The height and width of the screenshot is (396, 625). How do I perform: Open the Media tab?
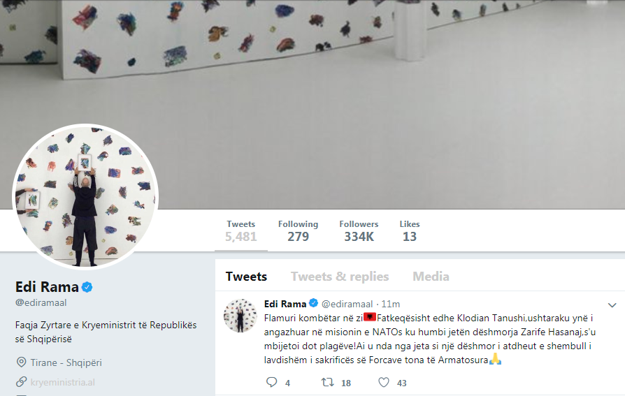click(x=431, y=277)
